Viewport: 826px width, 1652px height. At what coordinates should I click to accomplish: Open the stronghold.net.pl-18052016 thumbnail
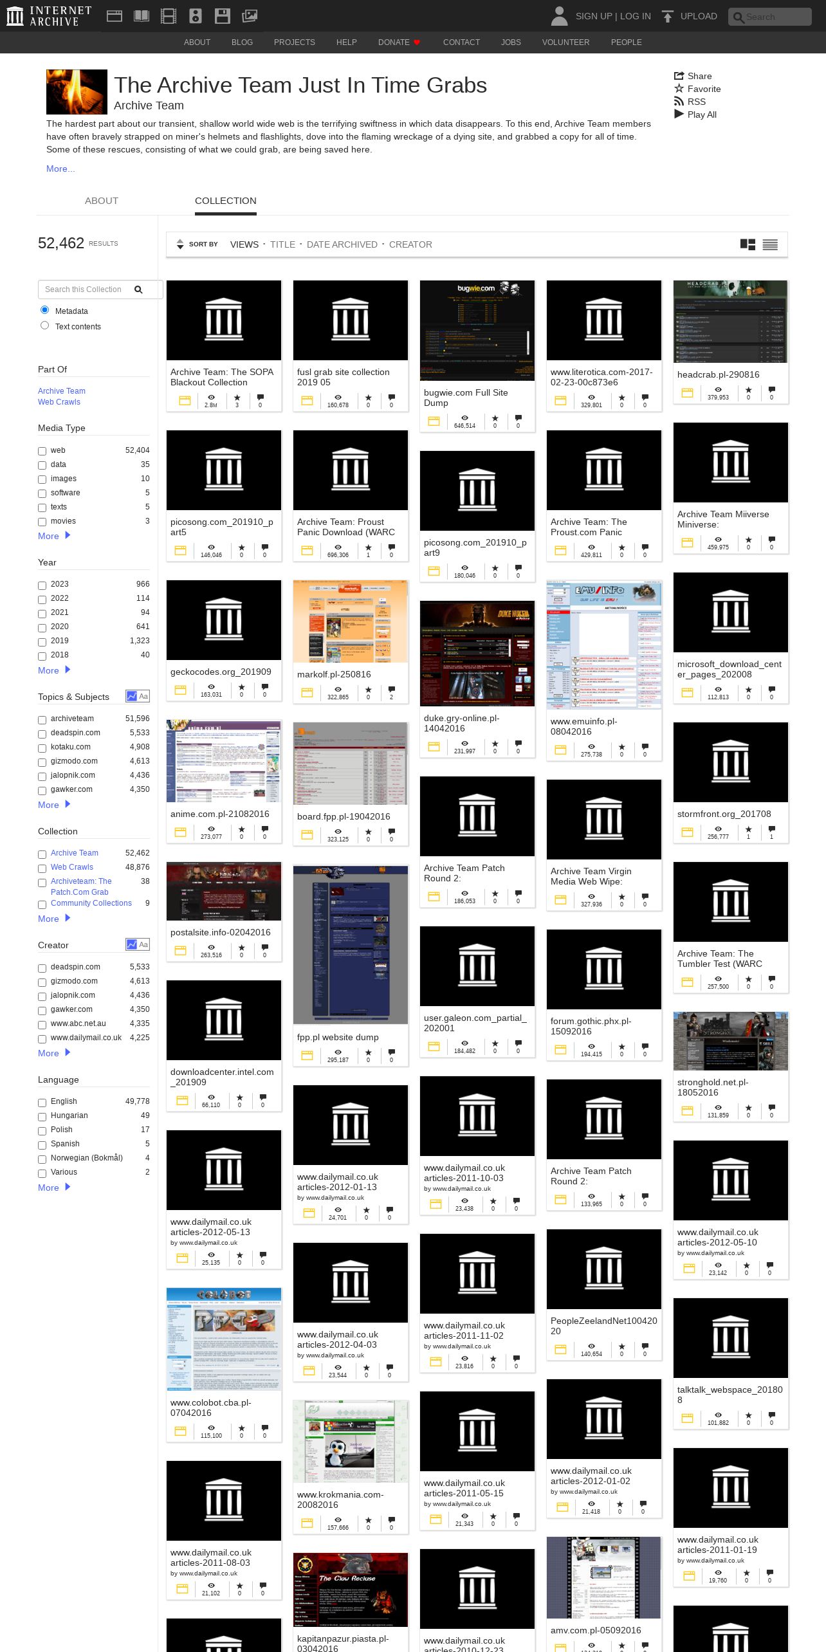click(731, 1041)
